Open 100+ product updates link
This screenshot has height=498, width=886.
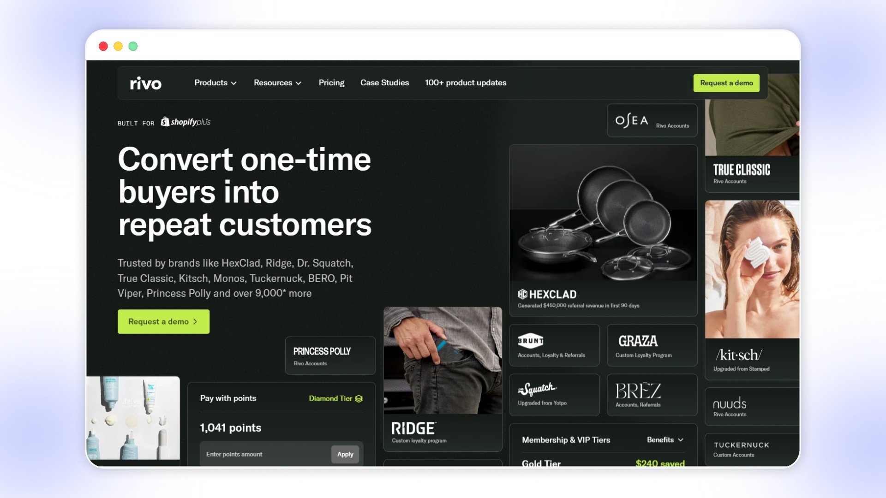(466, 83)
